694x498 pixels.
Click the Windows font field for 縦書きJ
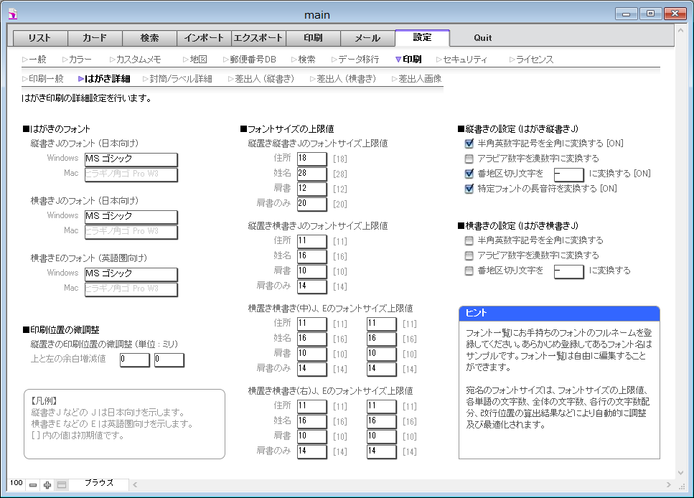(130, 159)
